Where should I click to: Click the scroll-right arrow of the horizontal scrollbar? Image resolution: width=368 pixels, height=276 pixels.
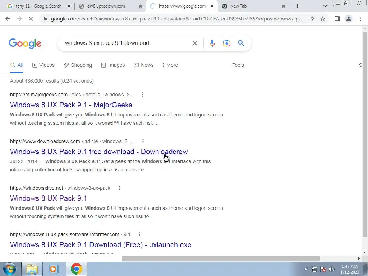(x=359, y=258)
